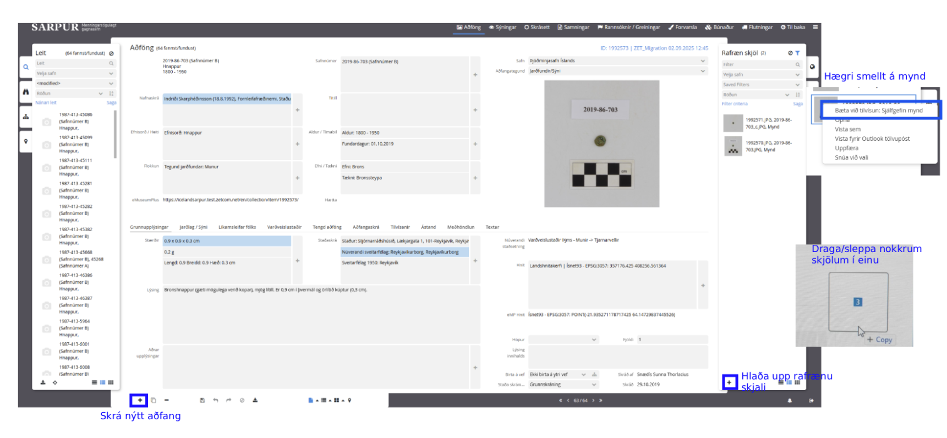Add an entry to the Nafnaskrá field

tap(298, 110)
